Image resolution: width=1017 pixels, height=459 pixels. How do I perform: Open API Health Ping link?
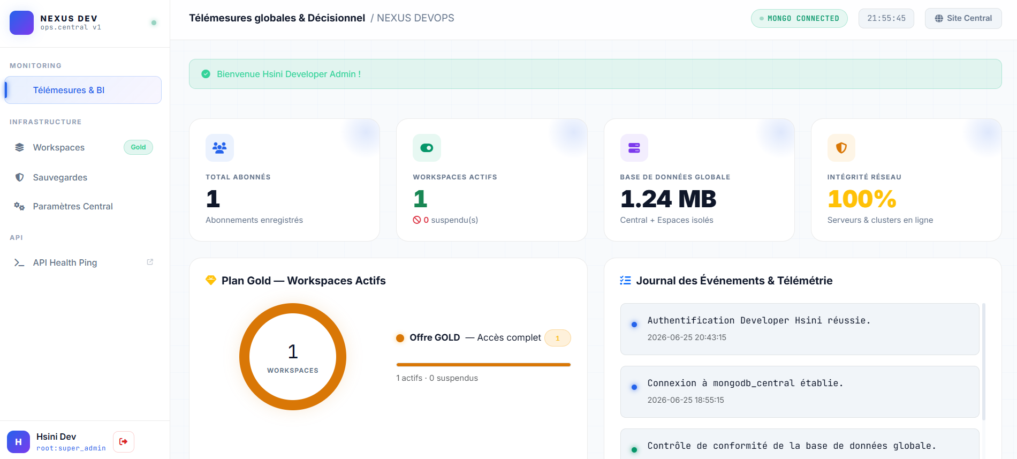(x=83, y=262)
